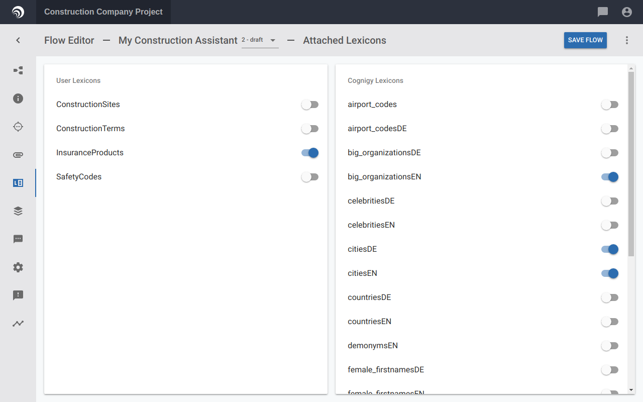Open the chat messages icon in header
Image resolution: width=643 pixels, height=402 pixels.
click(603, 12)
